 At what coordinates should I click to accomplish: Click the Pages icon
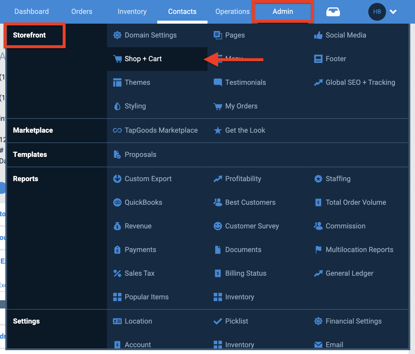coord(218,35)
